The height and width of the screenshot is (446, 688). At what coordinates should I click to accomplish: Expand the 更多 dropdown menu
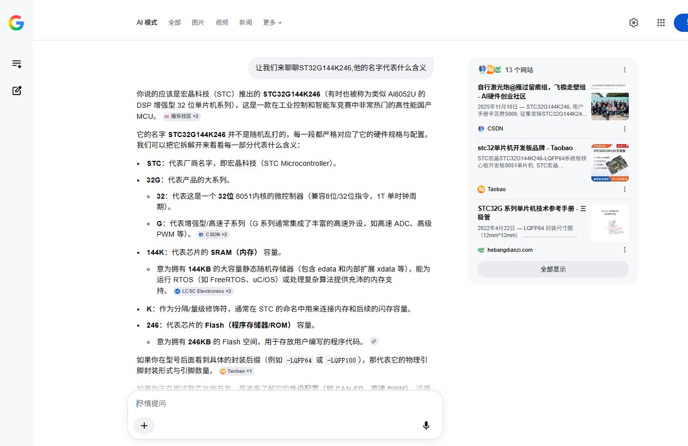(x=272, y=23)
